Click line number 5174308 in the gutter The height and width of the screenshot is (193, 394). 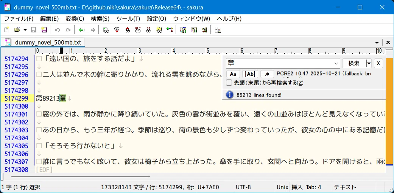16,170
